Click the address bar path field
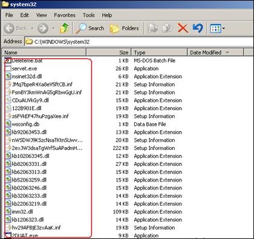 pos(139,42)
